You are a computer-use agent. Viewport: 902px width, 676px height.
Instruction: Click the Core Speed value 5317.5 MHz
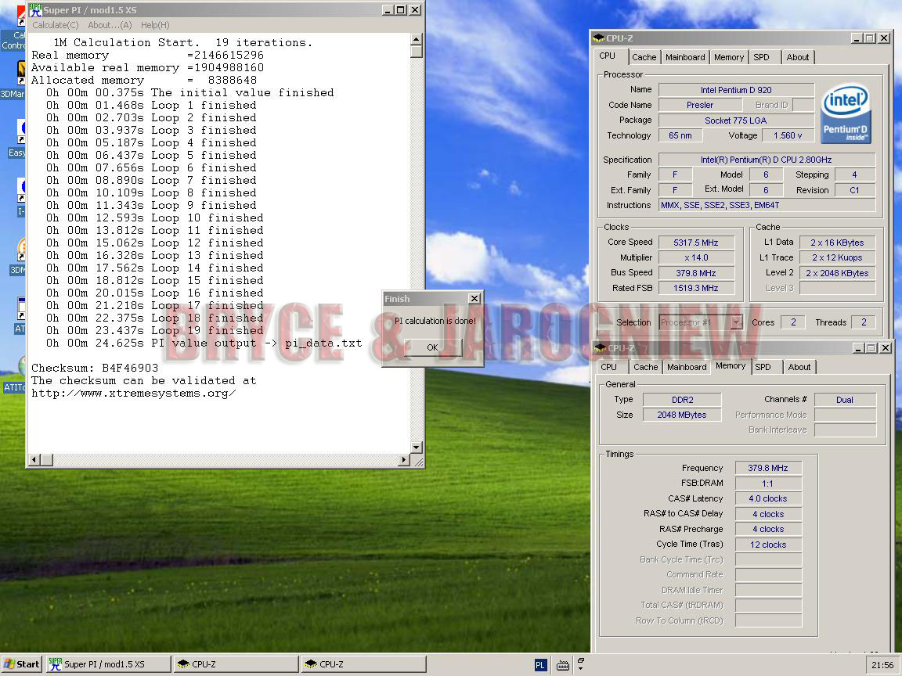tap(696, 243)
